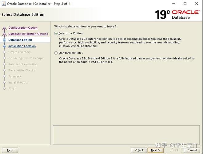Viewport: 203px width, 154px height.
Task: Proceed with the Next button
Action: tap(155, 150)
